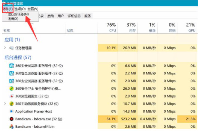Click the 360浏览器医生 icon

(x=11, y=96)
